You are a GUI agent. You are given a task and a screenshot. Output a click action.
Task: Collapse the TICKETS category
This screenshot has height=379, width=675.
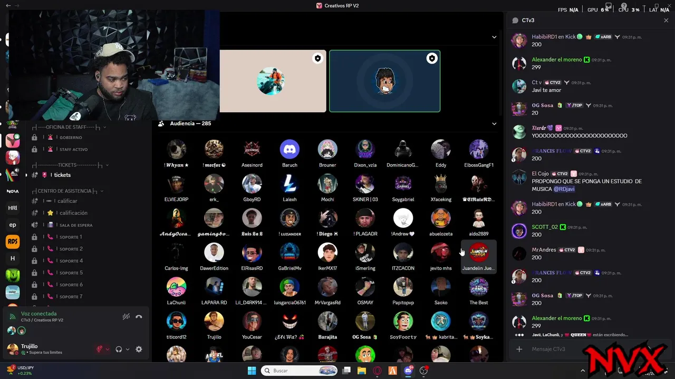pyautogui.click(x=70, y=165)
